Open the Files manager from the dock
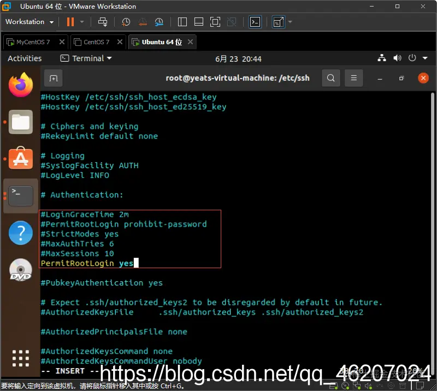The image size is (437, 391). pos(21,122)
